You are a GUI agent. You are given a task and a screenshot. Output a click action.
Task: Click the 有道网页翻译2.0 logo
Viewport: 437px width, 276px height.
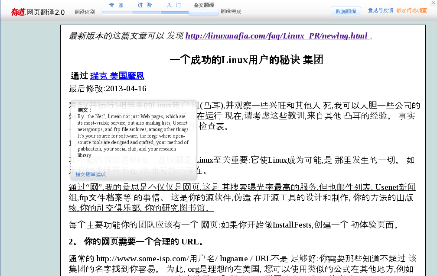[38, 12]
